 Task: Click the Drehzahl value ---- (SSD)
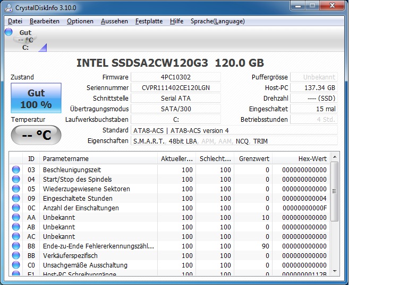(314, 99)
